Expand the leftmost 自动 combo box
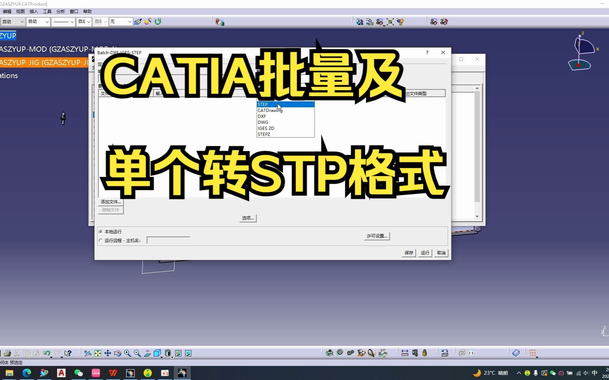The image size is (609, 380). [x=21, y=21]
